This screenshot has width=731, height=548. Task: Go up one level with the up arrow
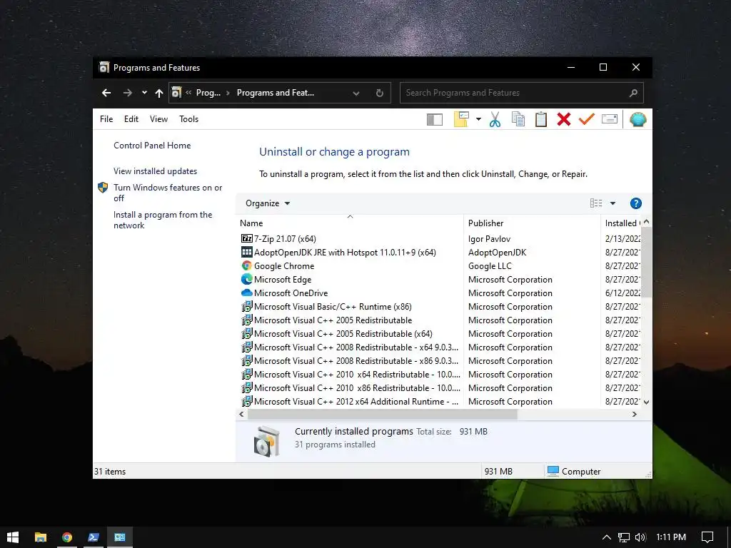[159, 93]
